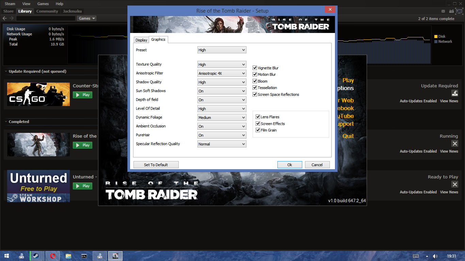Expand Anisotropic Filter dropdown

[222, 73]
